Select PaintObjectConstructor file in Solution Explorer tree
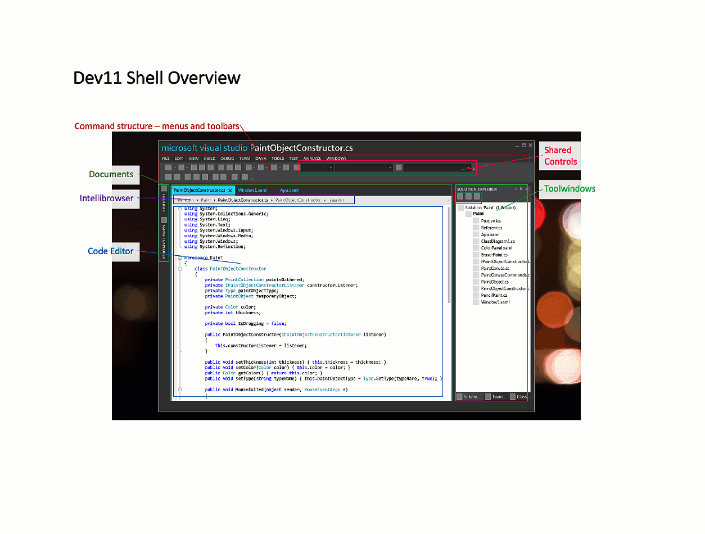Viewport: 705px width, 534px height. (x=501, y=289)
